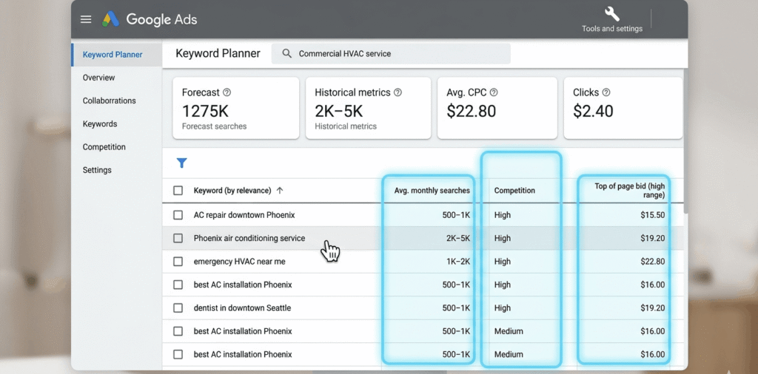Click the vertical scrollbar on right
The height and width of the screenshot is (374, 758).
685,140
